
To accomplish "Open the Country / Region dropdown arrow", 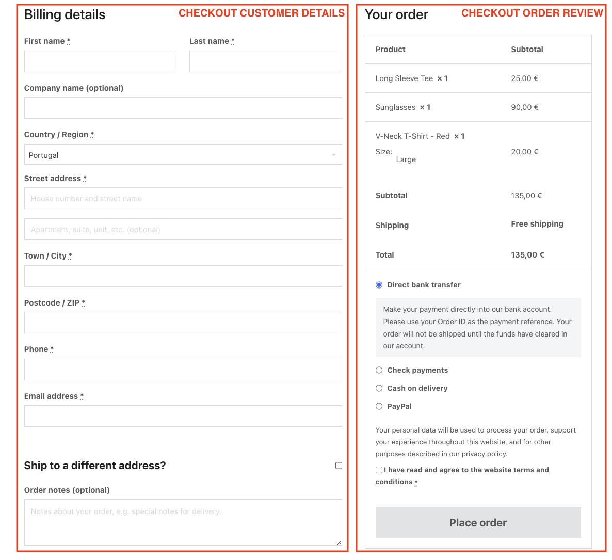I will (334, 155).
